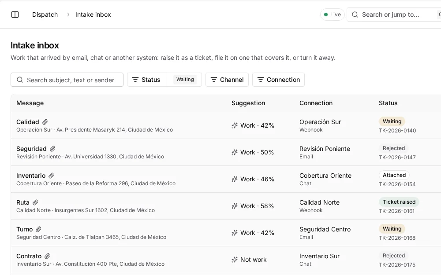Click the Connection column header

coord(316,103)
